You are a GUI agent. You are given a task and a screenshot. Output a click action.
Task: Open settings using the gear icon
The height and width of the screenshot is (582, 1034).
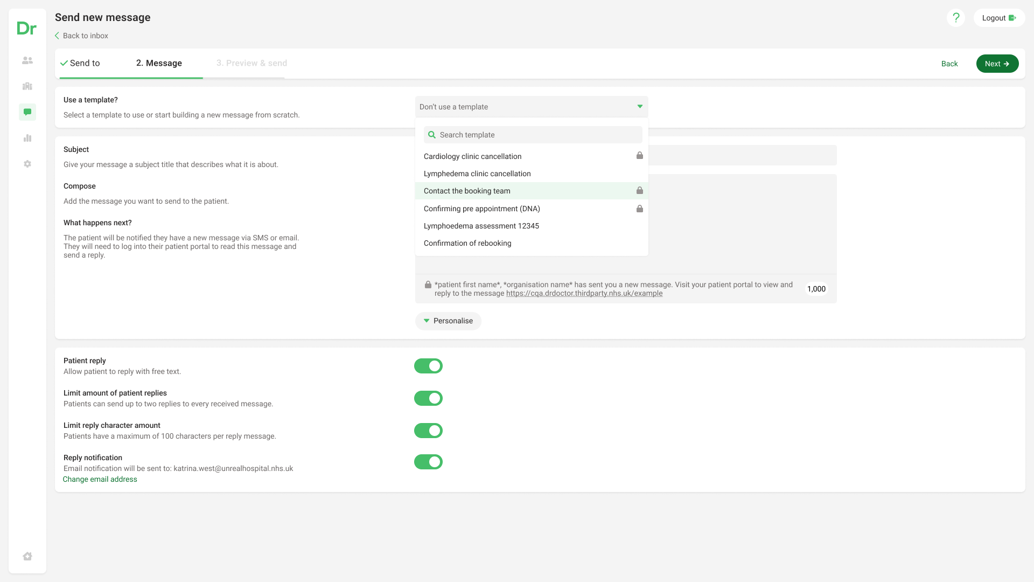[27, 164]
